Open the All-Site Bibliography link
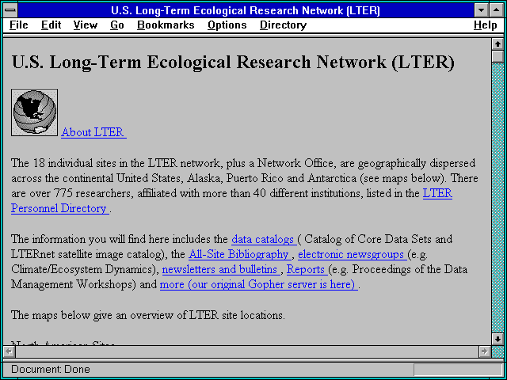Viewport: 507px width, 380px height. coord(240,254)
